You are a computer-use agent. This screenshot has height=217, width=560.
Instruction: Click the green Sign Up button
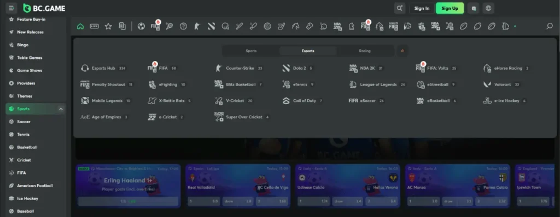tap(450, 8)
